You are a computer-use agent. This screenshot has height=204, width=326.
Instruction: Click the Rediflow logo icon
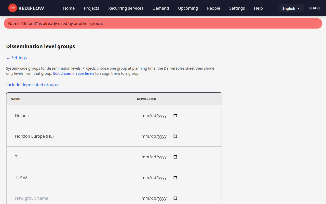tap(12, 8)
